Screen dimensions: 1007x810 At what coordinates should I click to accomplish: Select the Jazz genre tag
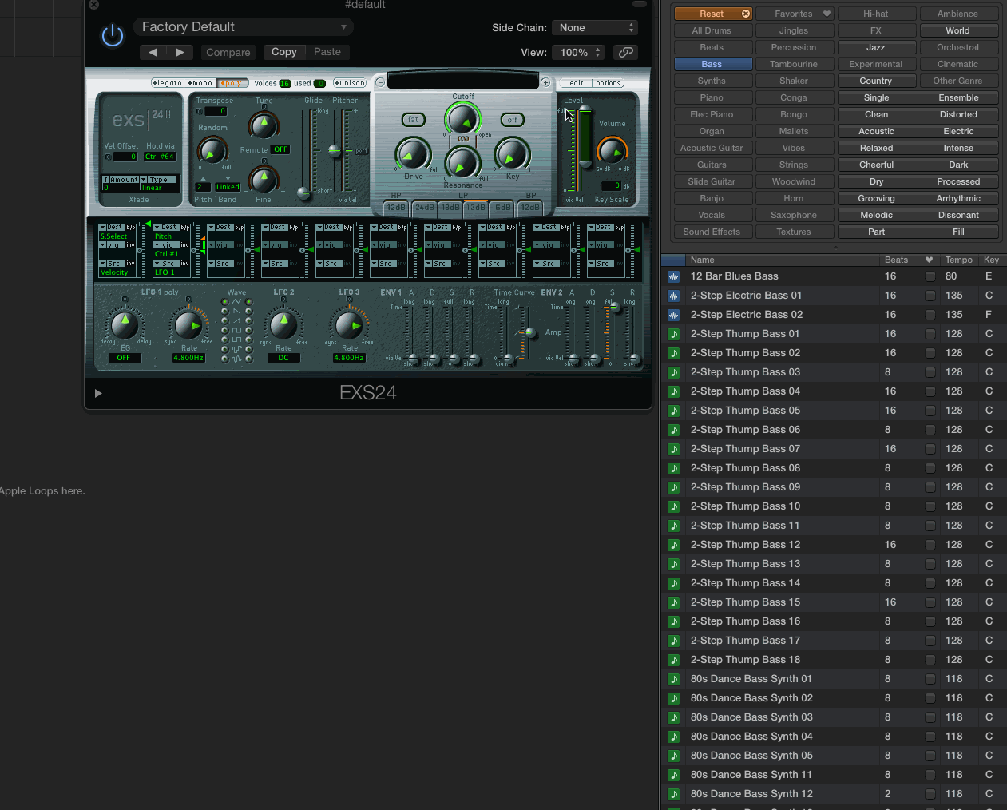pos(875,47)
